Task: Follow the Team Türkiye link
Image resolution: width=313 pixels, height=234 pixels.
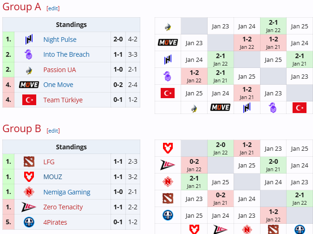Action: point(63,100)
